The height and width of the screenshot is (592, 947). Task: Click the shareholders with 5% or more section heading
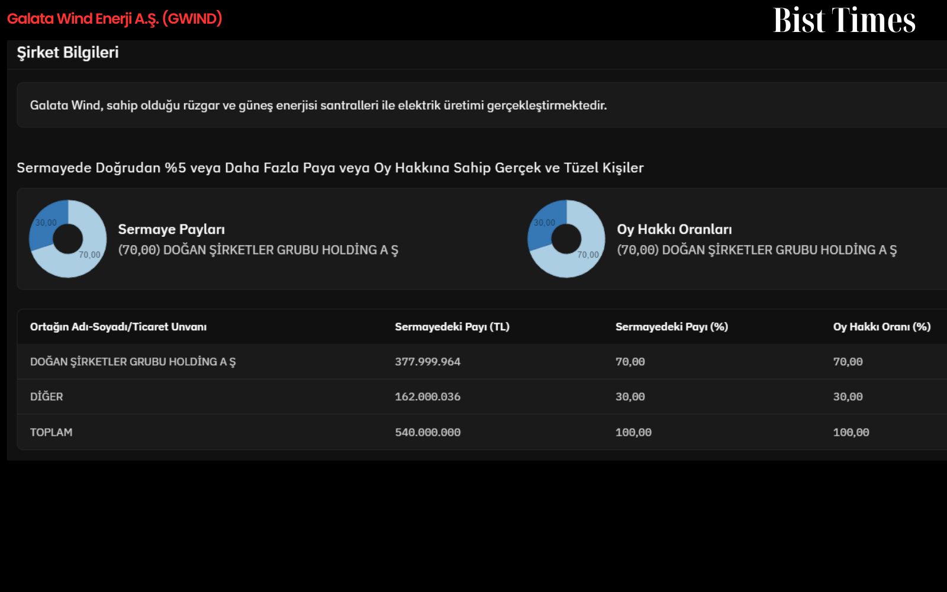(330, 168)
